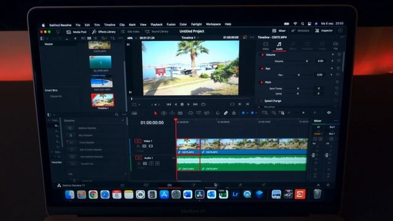The width and height of the screenshot is (393, 221).
Task: Open macOS Spotlight search icon
Action: point(303,24)
